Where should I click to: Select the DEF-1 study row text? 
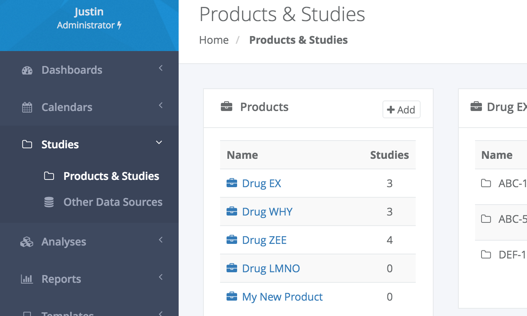pyautogui.click(x=512, y=255)
